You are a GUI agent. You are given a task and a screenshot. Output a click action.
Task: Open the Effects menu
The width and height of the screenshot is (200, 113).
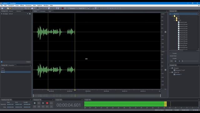click(22, 6)
